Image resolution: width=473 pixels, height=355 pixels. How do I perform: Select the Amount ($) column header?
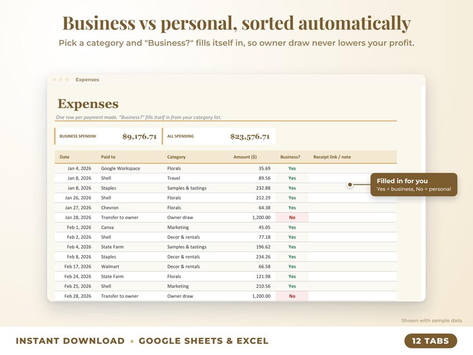click(245, 157)
